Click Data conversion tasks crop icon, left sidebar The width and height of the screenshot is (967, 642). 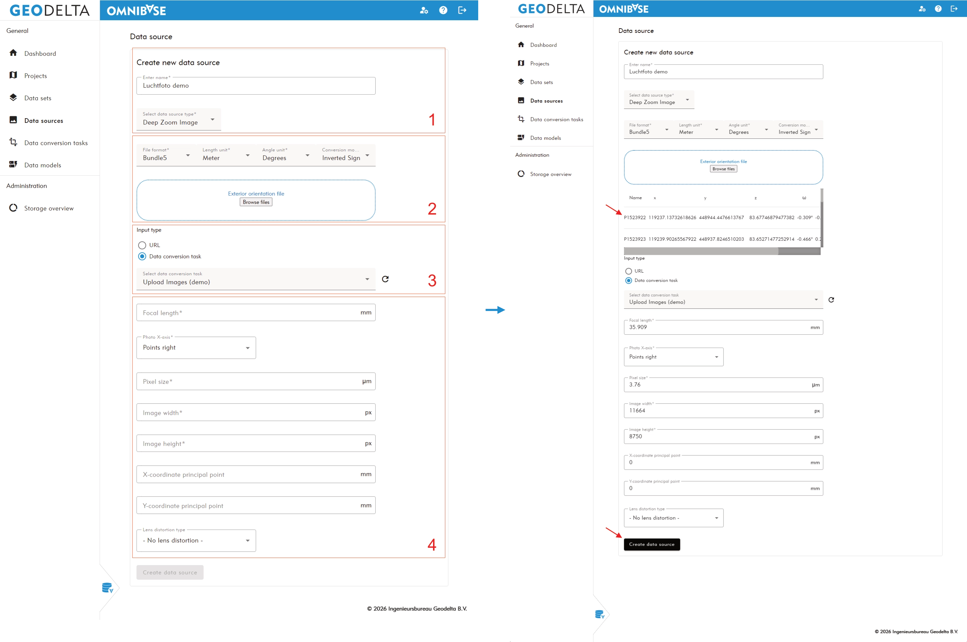(x=14, y=142)
